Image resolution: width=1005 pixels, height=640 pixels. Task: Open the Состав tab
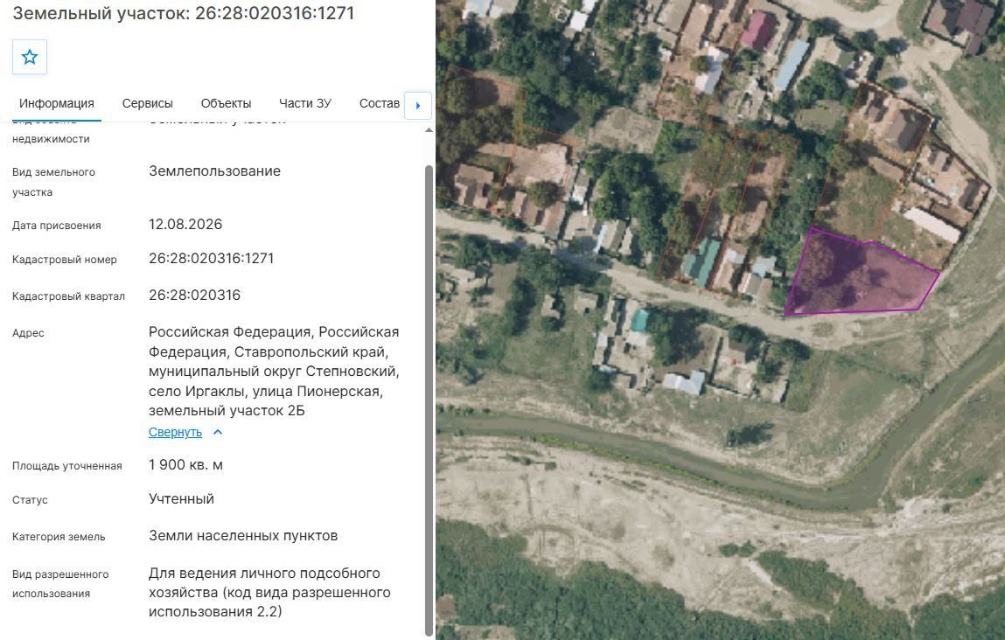click(x=380, y=104)
